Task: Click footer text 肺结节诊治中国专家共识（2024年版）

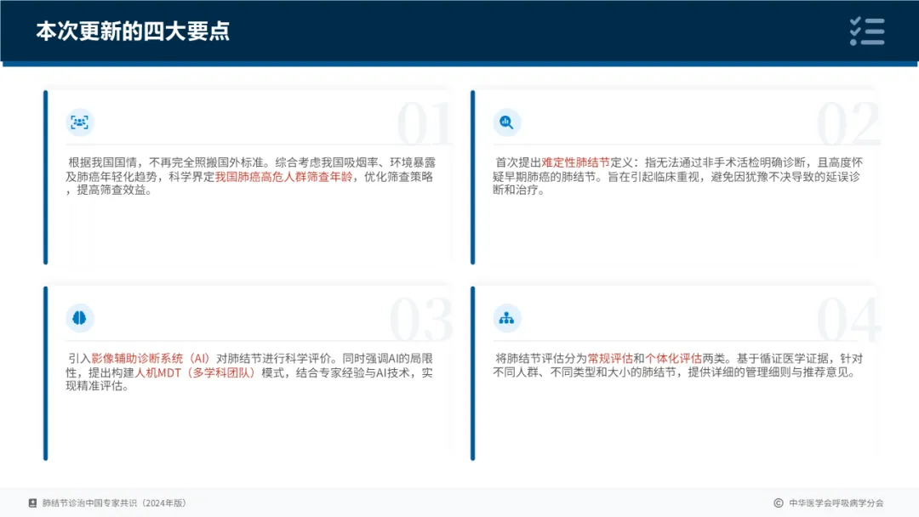Action: point(114,503)
